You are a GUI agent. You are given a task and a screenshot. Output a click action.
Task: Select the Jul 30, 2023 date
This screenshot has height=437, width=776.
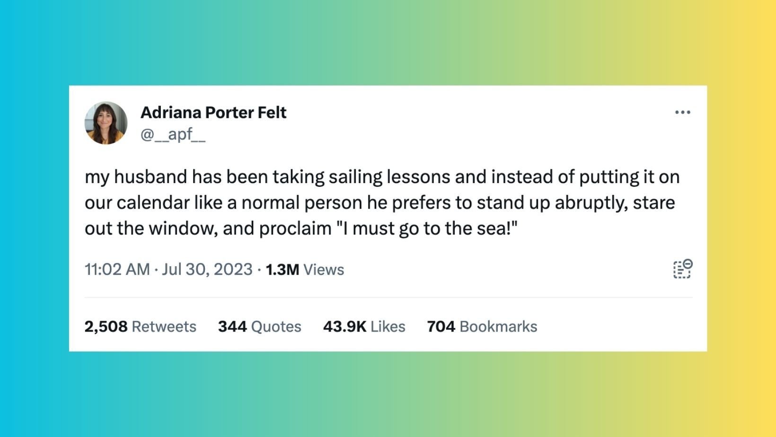click(x=207, y=270)
